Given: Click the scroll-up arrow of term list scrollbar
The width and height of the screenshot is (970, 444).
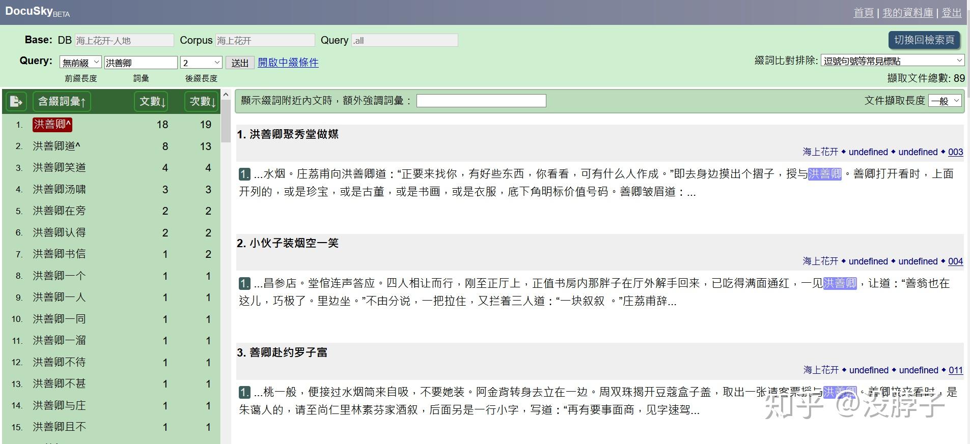Looking at the screenshot, I should (x=226, y=95).
